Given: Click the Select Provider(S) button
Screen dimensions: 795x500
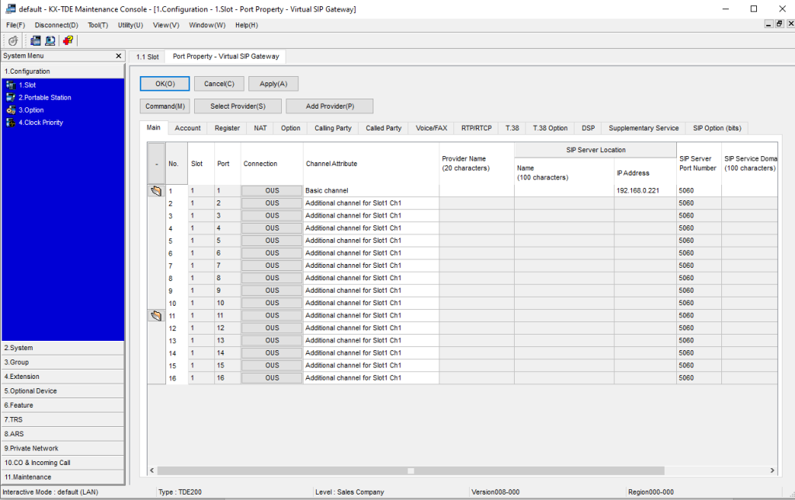Looking at the screenshot, I should pyautogui.click(x=238, y=106).
